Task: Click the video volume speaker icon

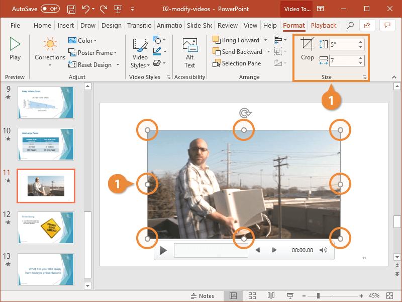Action: click(x=323, y=250)
